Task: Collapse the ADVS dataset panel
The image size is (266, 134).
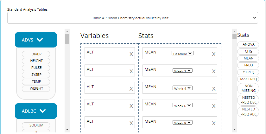Action: [x=36, y=40]
